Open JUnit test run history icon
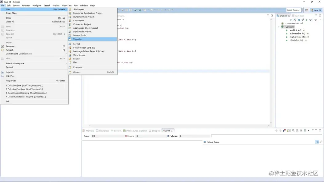The image size is (324, 182). click(x=305, y=131)
